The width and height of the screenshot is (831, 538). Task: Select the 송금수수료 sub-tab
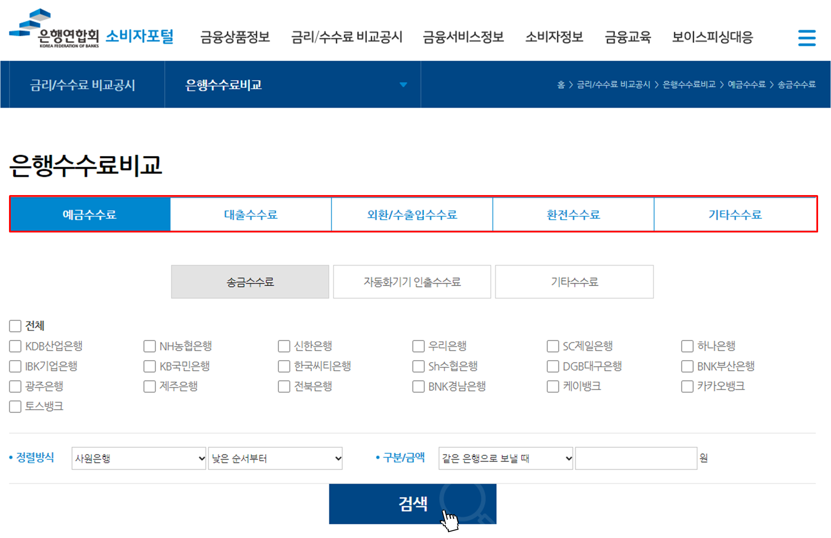tap(250, 282)
